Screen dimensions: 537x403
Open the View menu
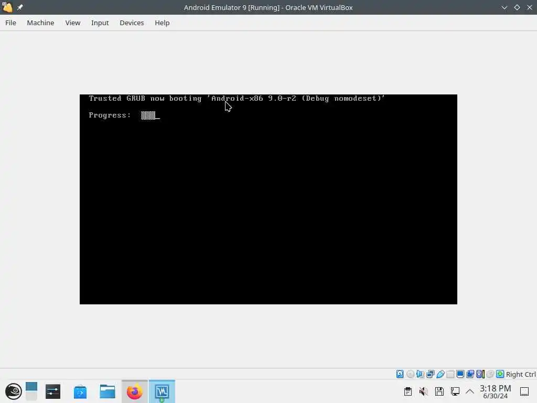(72, 23)
